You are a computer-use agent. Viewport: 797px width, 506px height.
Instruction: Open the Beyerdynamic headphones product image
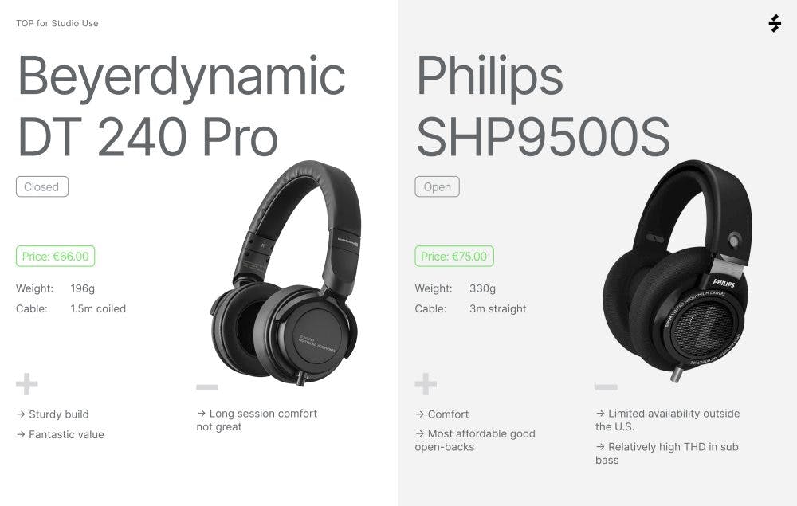click(285, 273)
